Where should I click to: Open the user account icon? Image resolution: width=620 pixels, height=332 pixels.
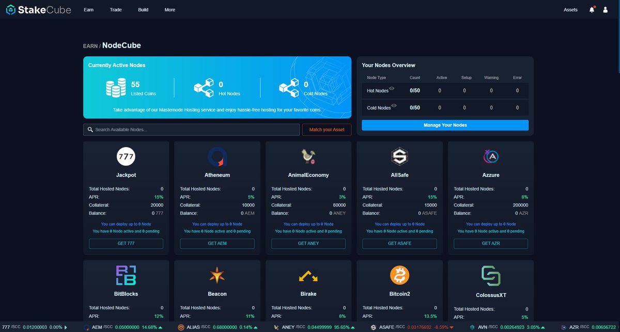[606, 10]
